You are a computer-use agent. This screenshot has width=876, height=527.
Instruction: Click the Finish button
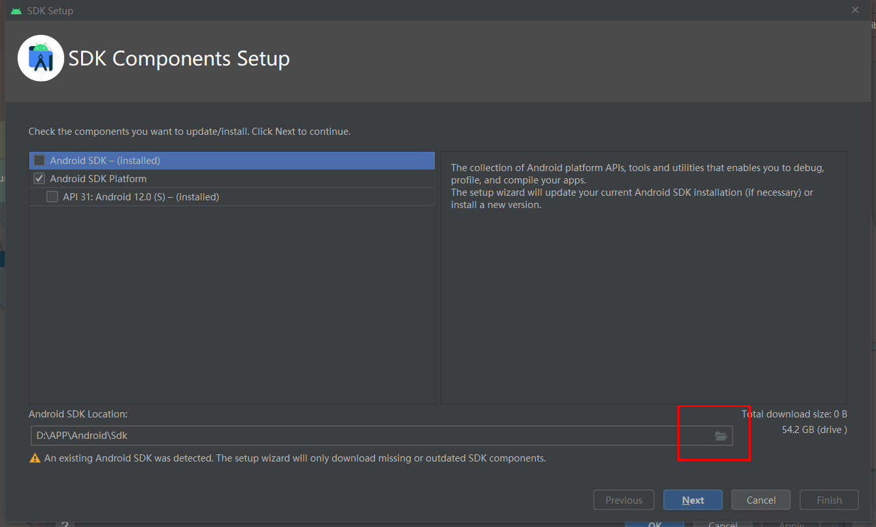(829, 500)
